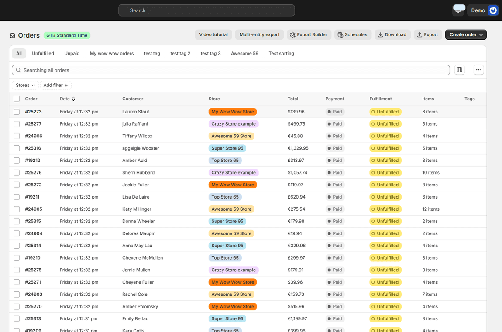Viewport: 502px width, 332px height.
Task: Toggle the select-all orders checkbox
Action: pos(17,99)
